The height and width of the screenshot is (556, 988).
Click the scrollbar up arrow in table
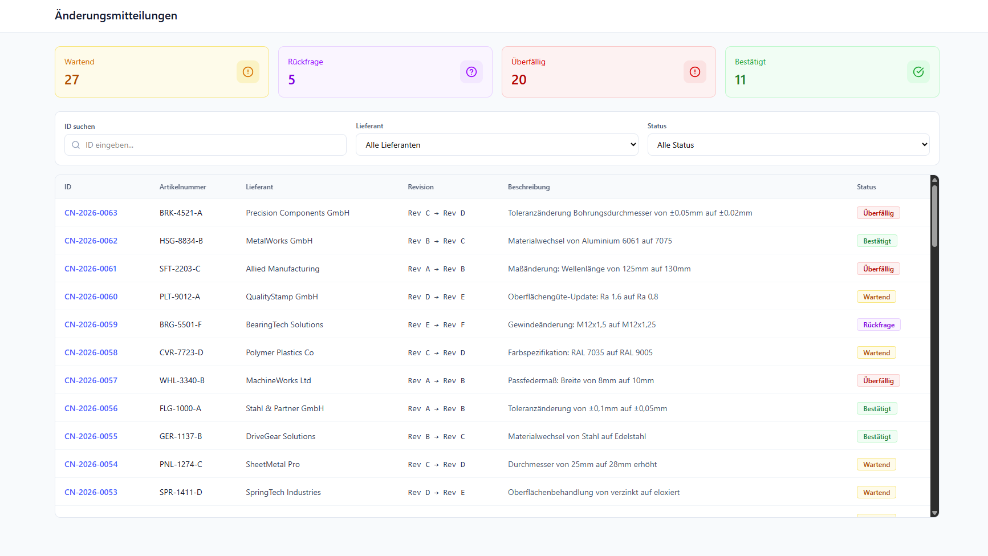tap(934, 180)
